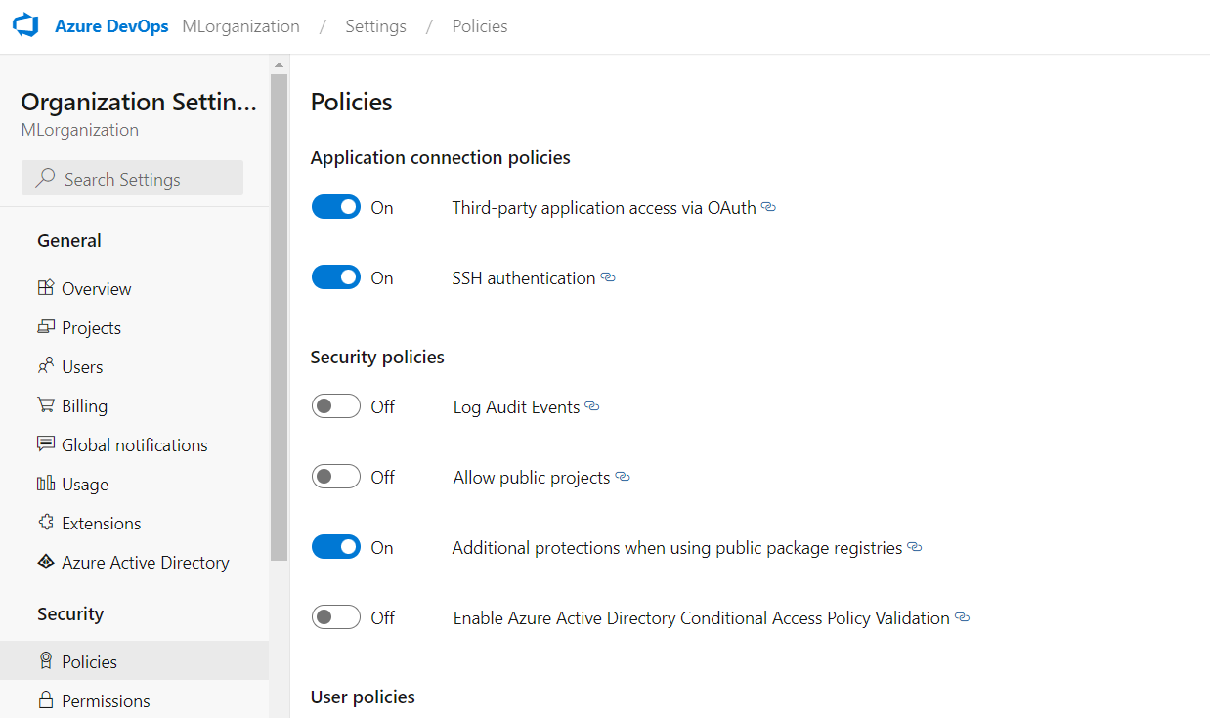
Task: Open link icon beside Log Audit Events
Action: click(x=592, y=406)
